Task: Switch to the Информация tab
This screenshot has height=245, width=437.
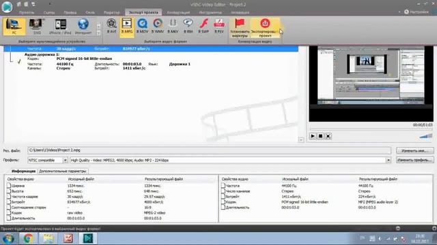Action: [x=23, y=171]
